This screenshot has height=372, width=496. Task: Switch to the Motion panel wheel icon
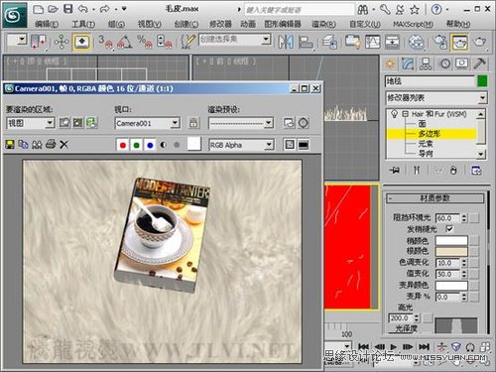(x=445, y=63)
